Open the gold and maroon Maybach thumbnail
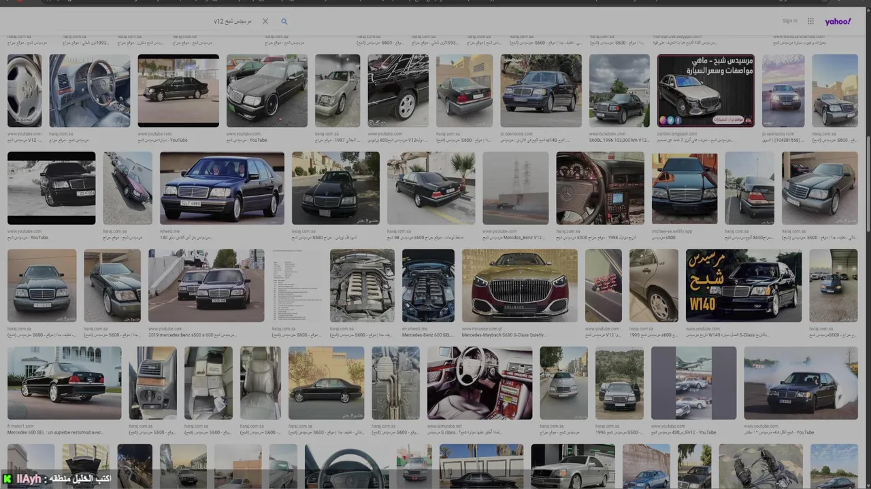This screenshot has width=871, height=489. click(520, 285)
